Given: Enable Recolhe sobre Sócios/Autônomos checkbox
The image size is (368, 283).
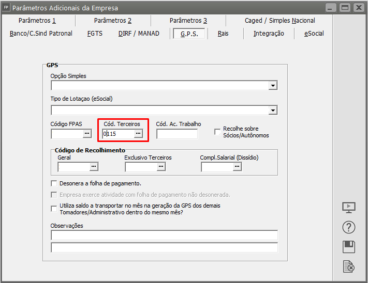Looking at the screenshot, I should pos(217,132).
